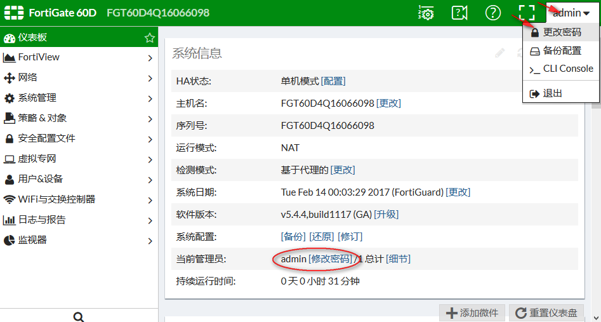The height and width of the screenshot is (322, 601).
Task: Click the disk icon beside 备份配置
Action: (535, 51)
